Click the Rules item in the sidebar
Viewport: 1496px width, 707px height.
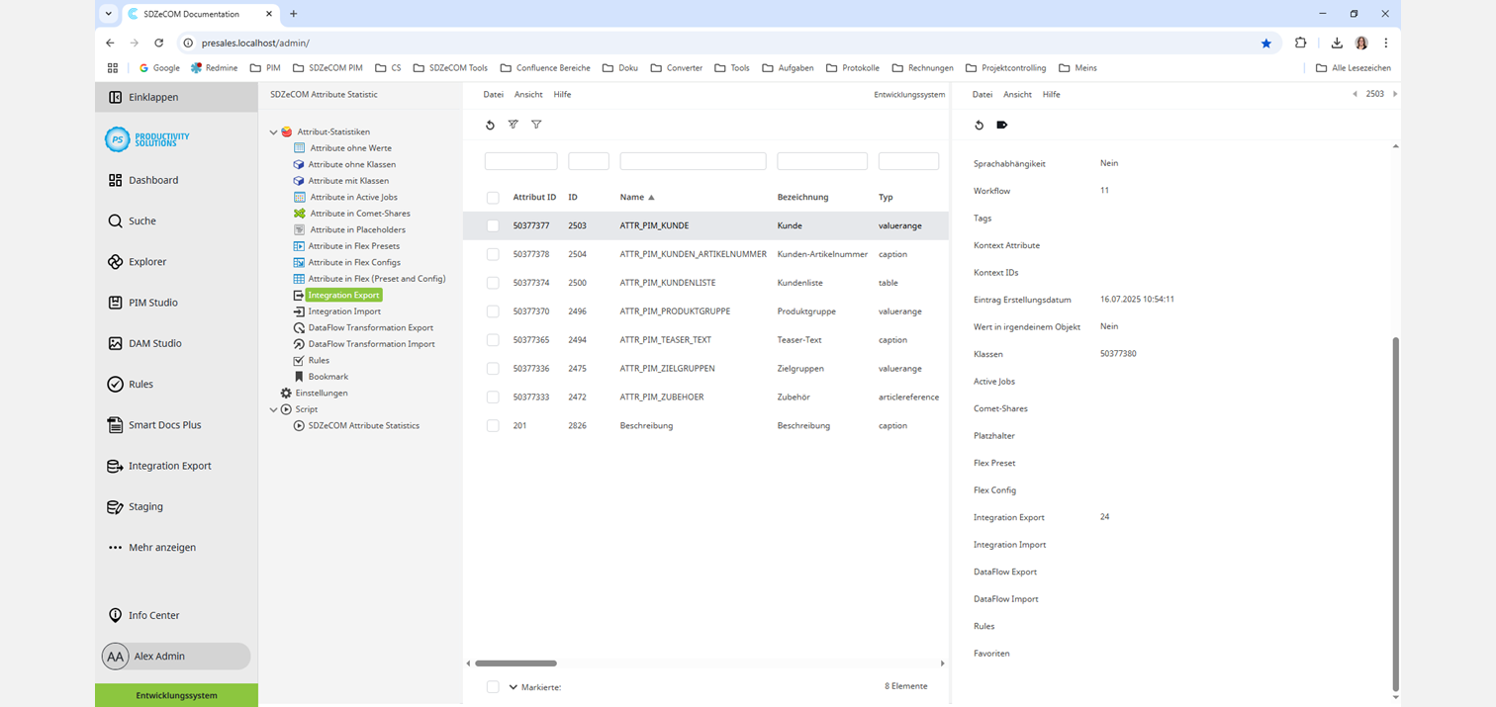(142, 384)
